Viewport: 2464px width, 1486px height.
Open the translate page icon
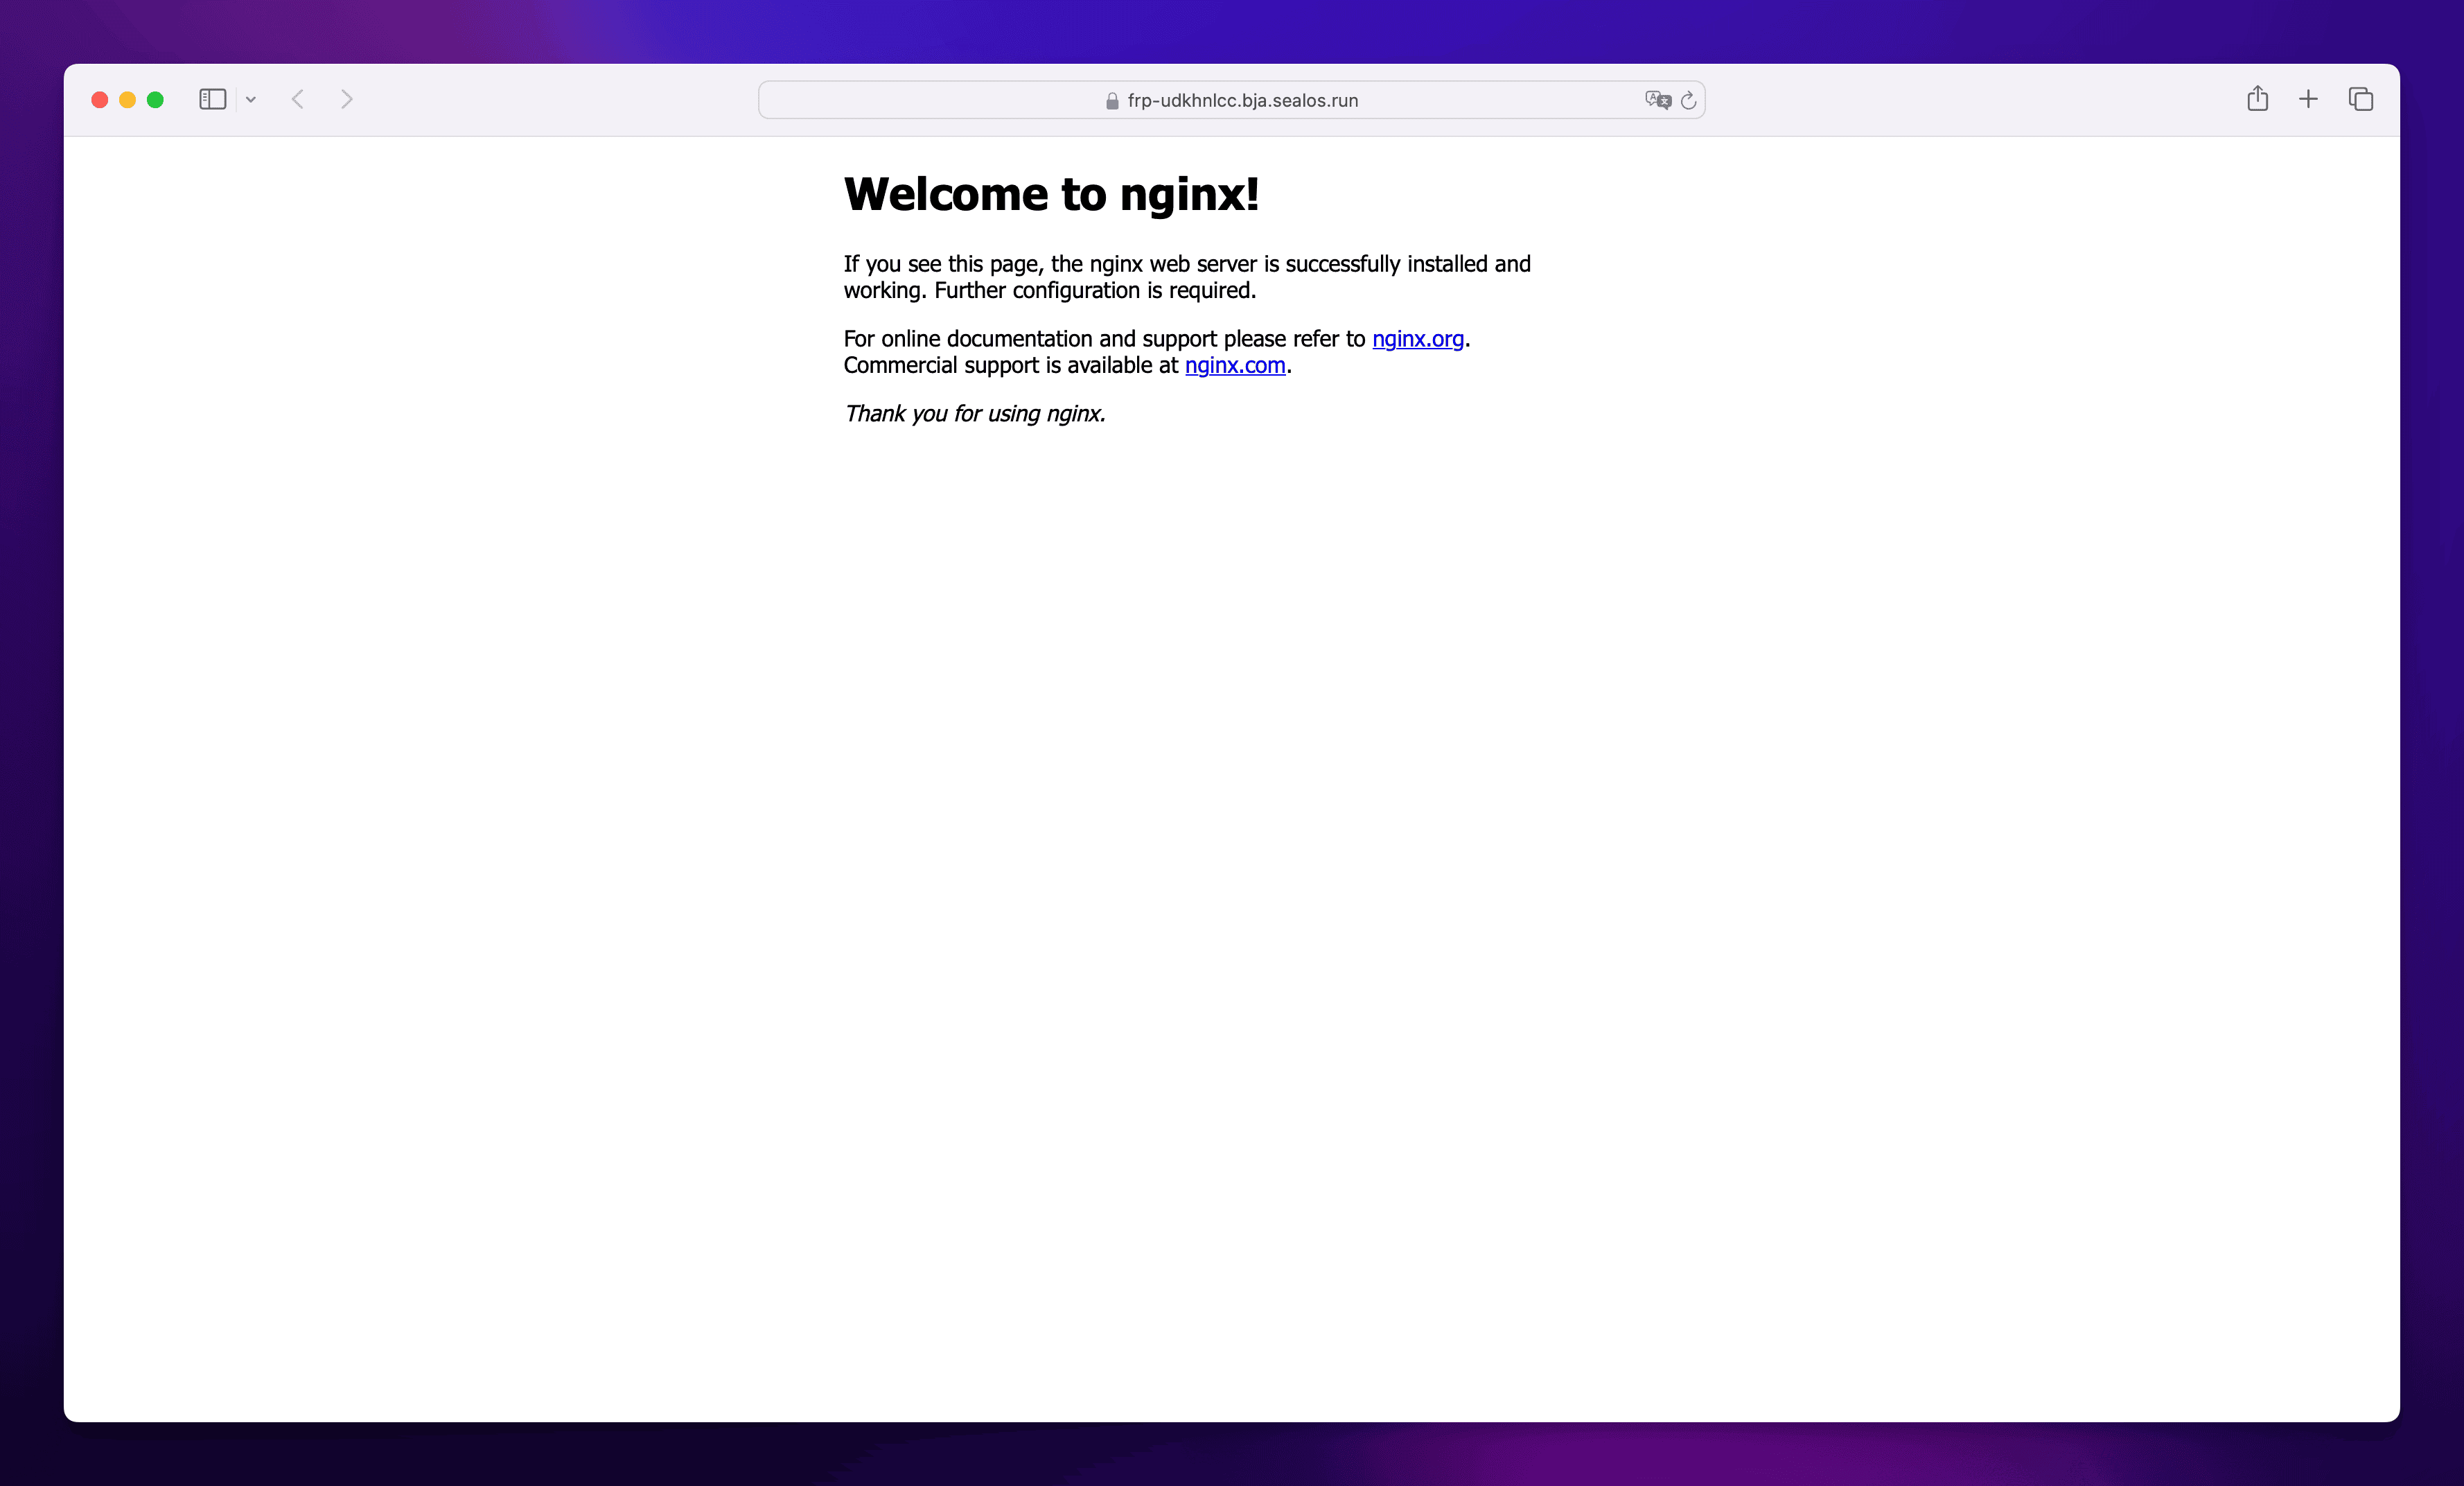(1658, 100)
